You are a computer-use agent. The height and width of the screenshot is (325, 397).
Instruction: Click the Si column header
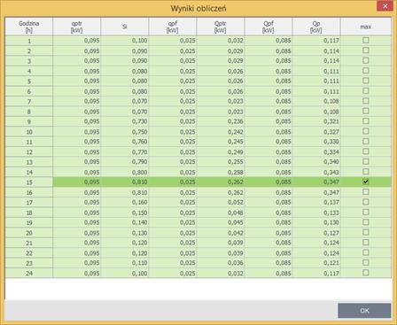tap(125, 27)
